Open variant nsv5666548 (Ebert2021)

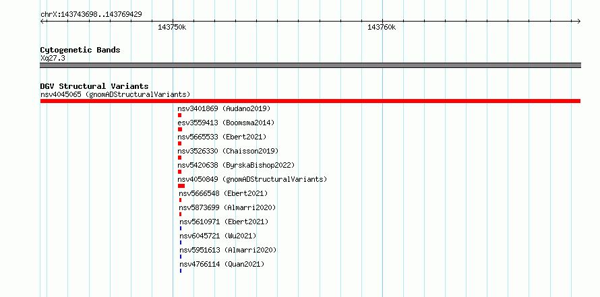[223, 193]
